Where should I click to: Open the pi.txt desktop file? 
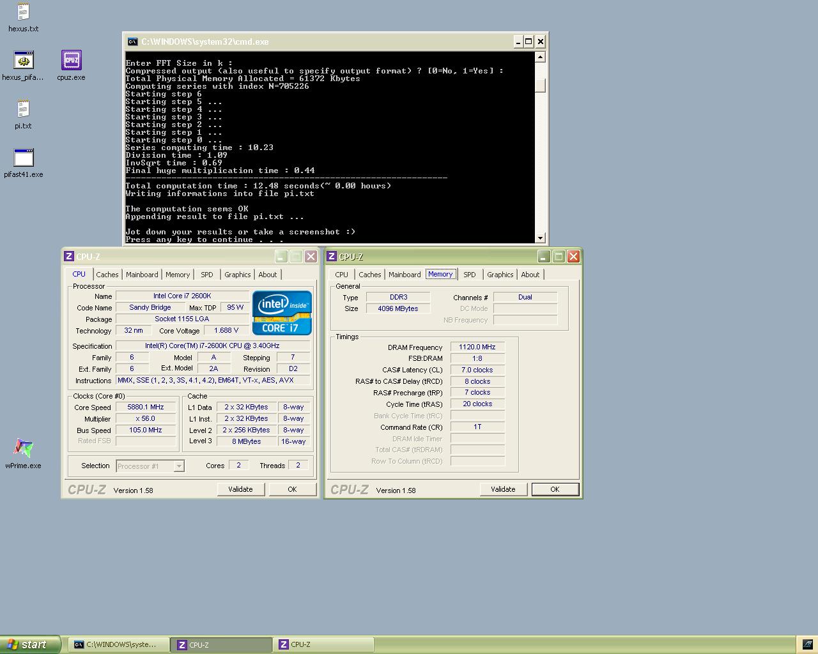(x=23, y=110)
